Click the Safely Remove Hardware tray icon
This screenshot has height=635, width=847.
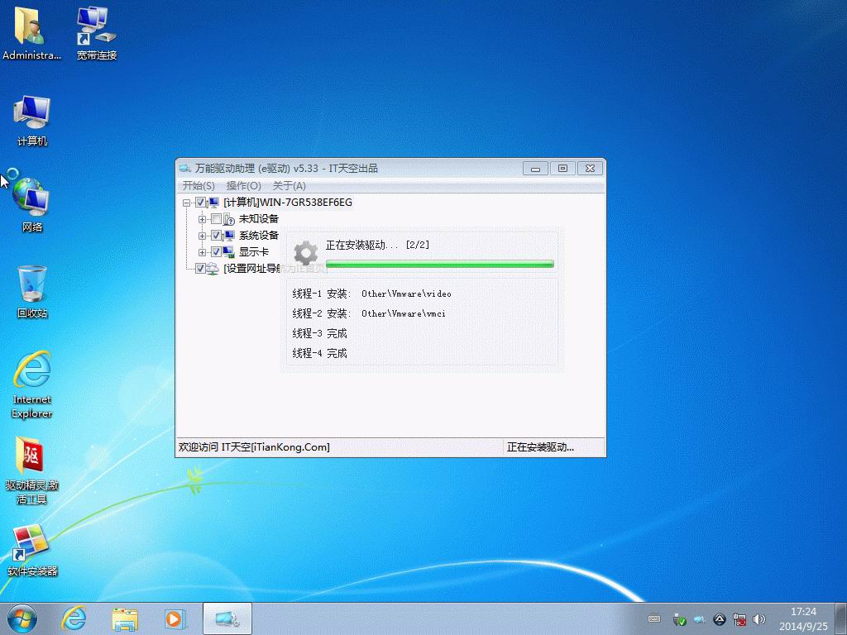click(679, 619)
